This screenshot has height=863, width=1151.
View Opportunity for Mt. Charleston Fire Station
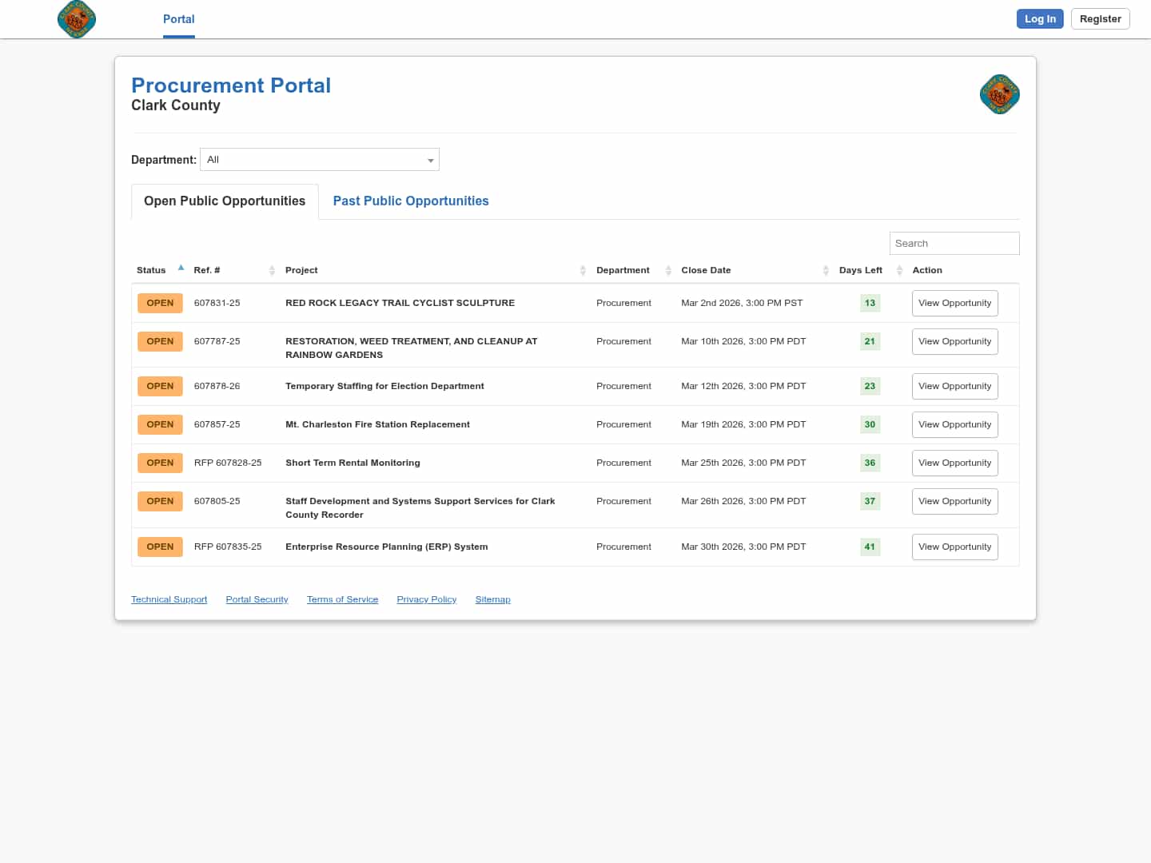point(954,425)
